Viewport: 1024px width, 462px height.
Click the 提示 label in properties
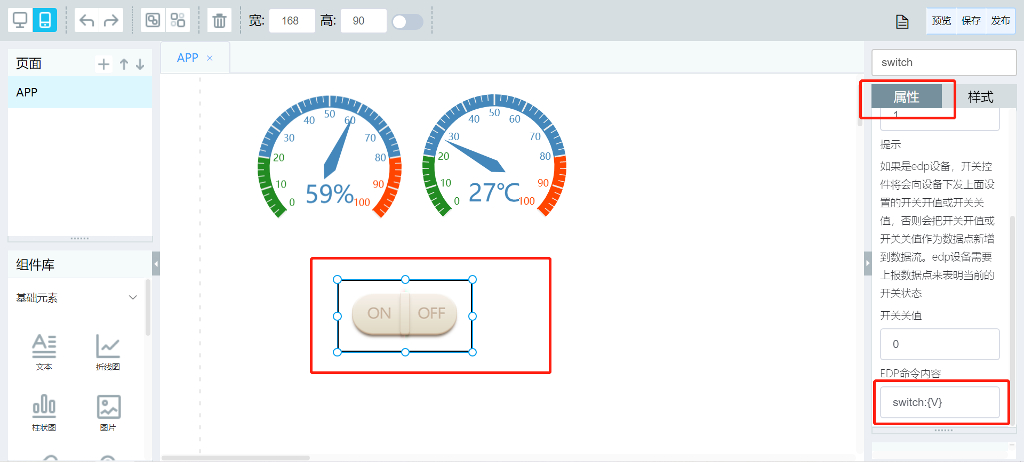[x=890, y=144]
